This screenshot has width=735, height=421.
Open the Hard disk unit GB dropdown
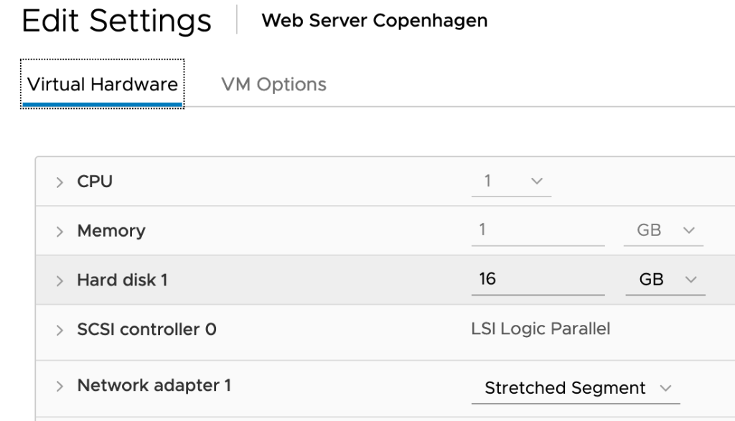[x=663, y=280]
